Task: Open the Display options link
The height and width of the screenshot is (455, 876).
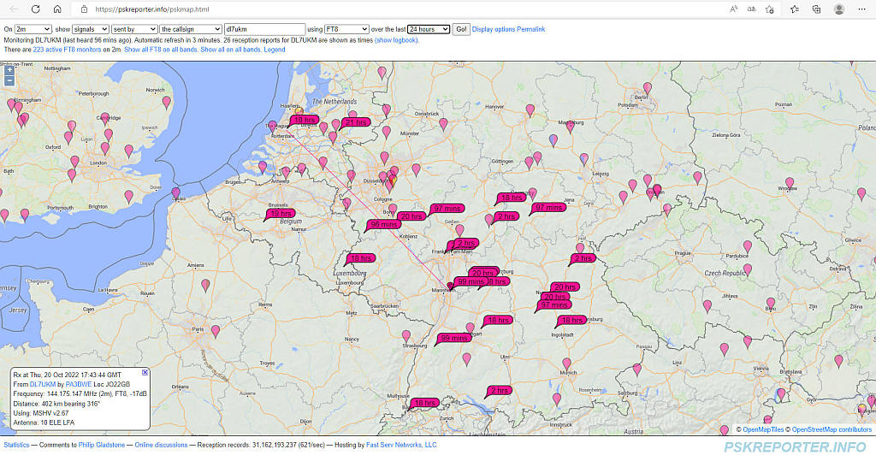Action: (x=494, y=29)
